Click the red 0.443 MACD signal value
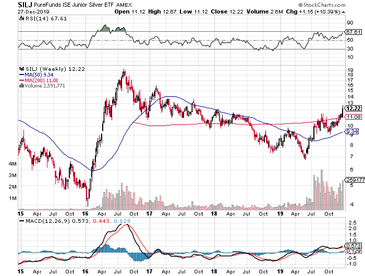Viewport: 365px width, 276px height. pyautogui.click(x=101, y=221)
